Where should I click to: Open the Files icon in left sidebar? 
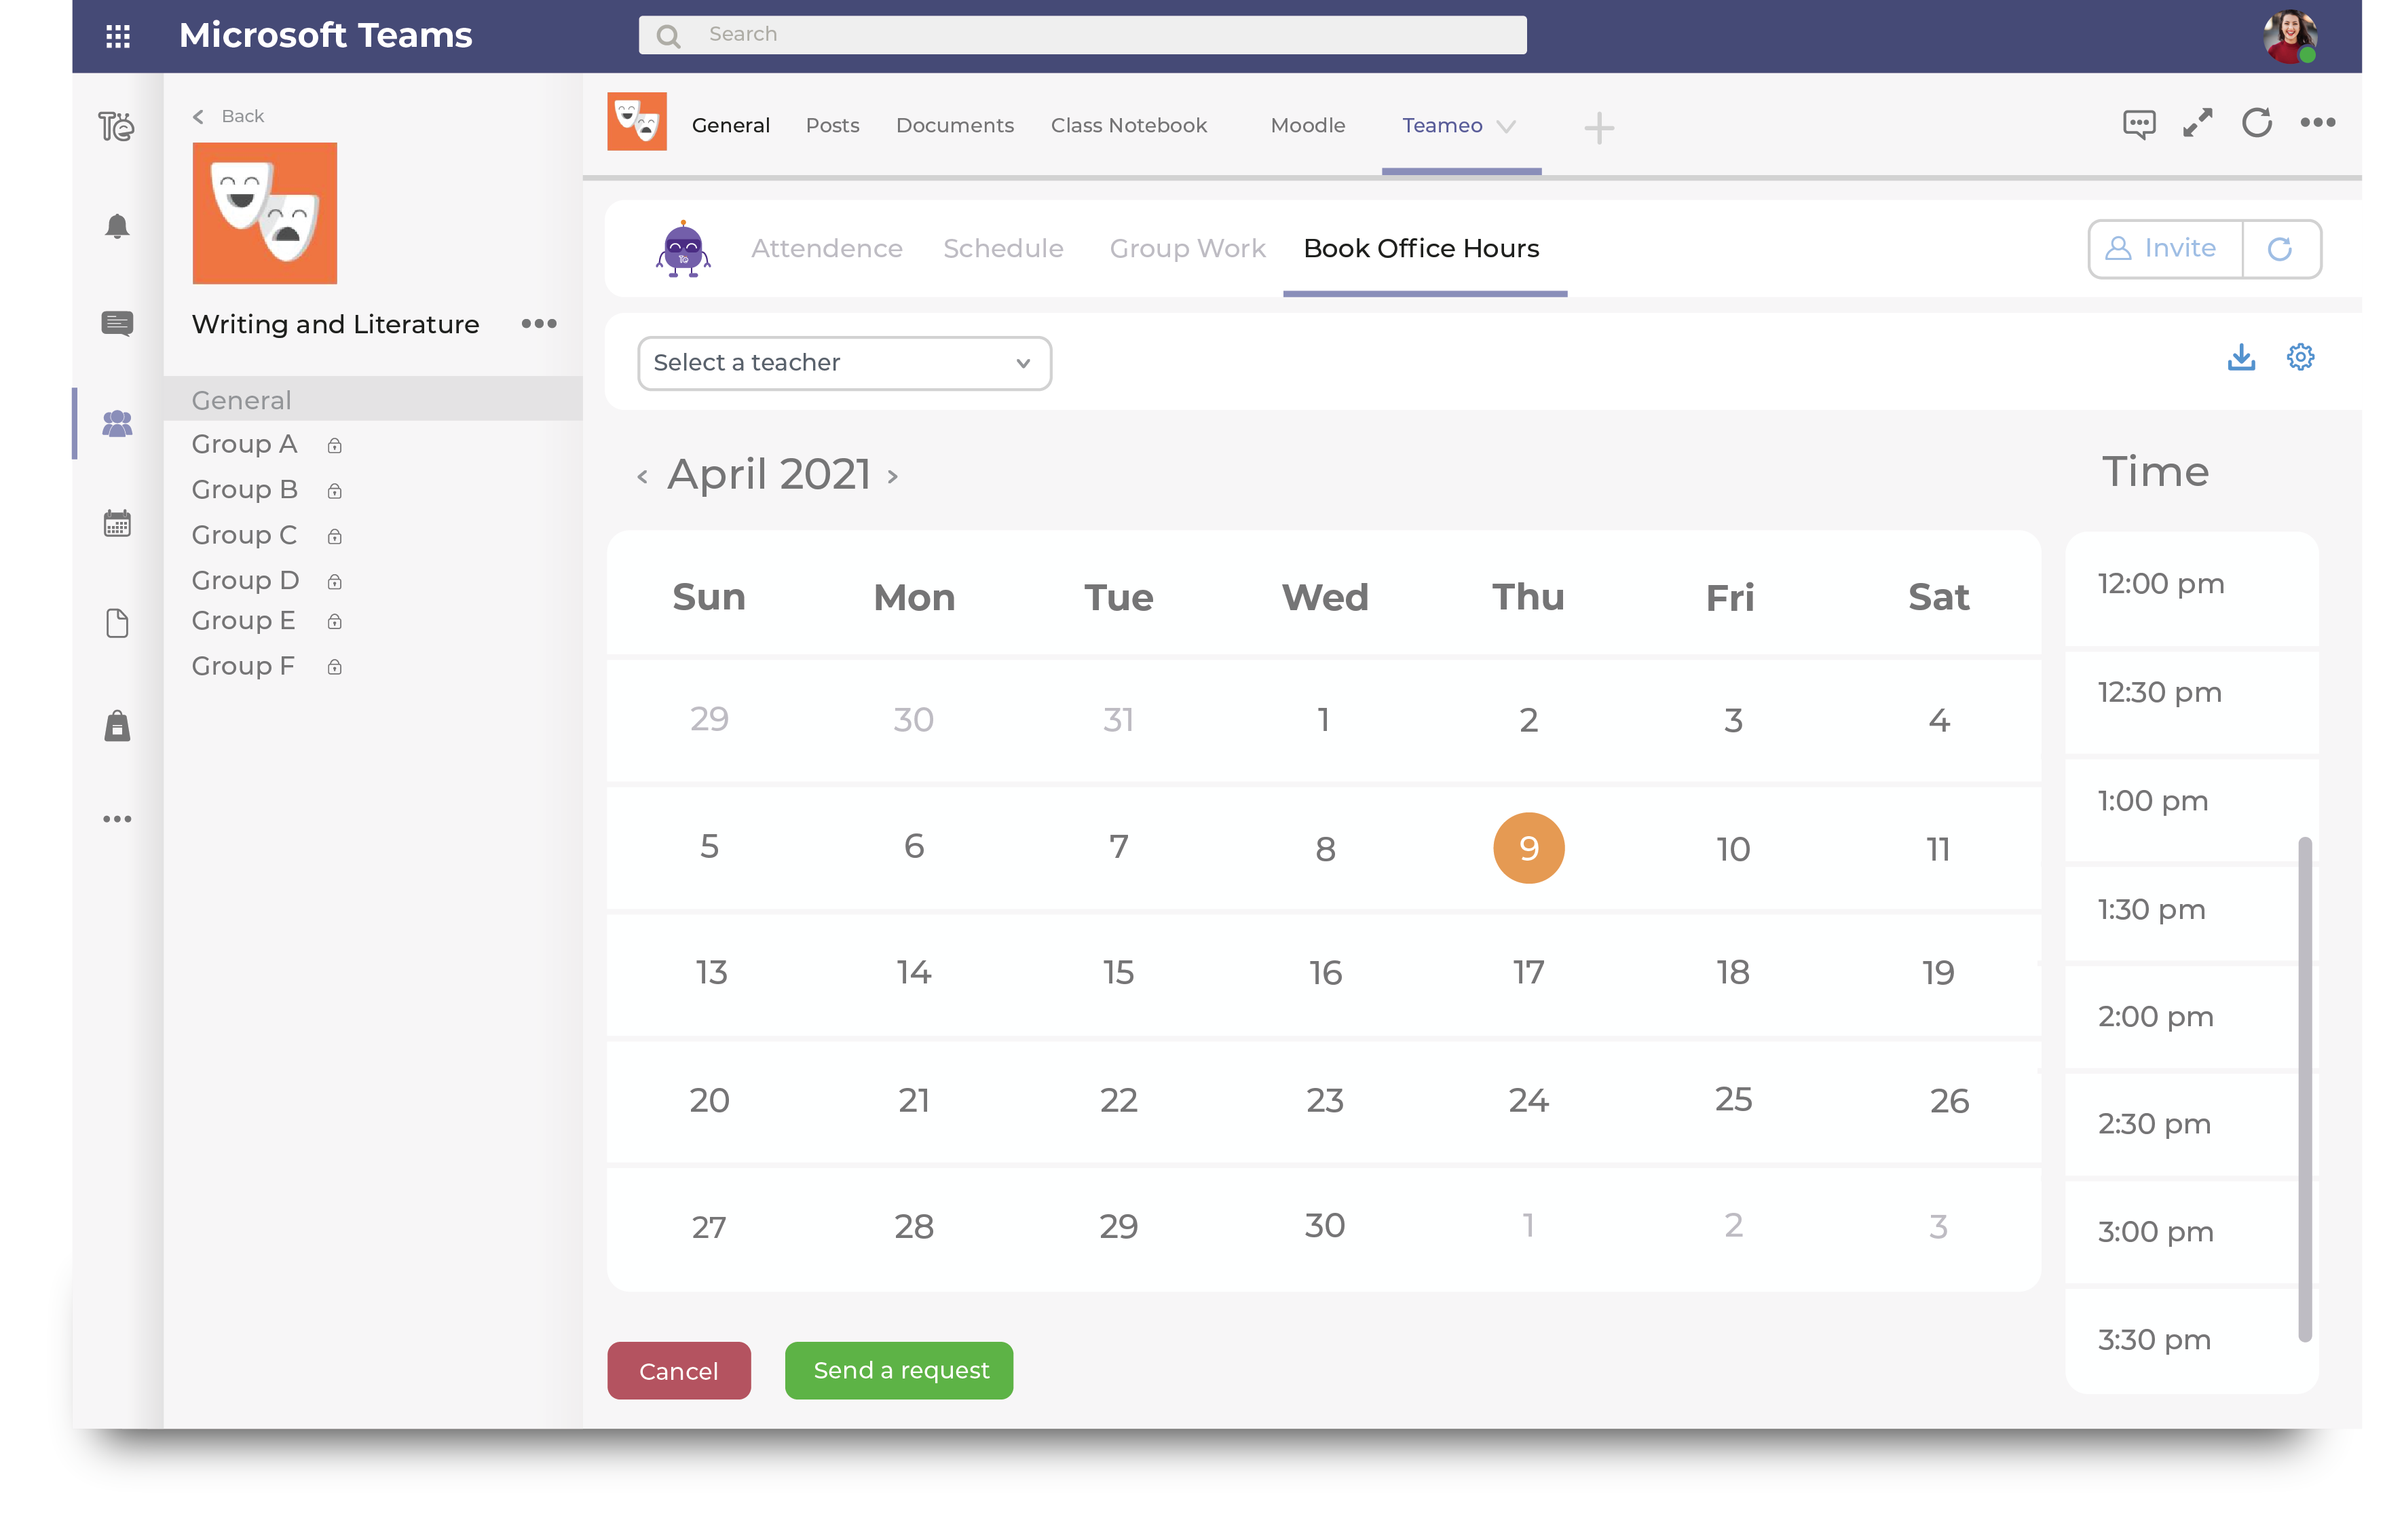117,623
